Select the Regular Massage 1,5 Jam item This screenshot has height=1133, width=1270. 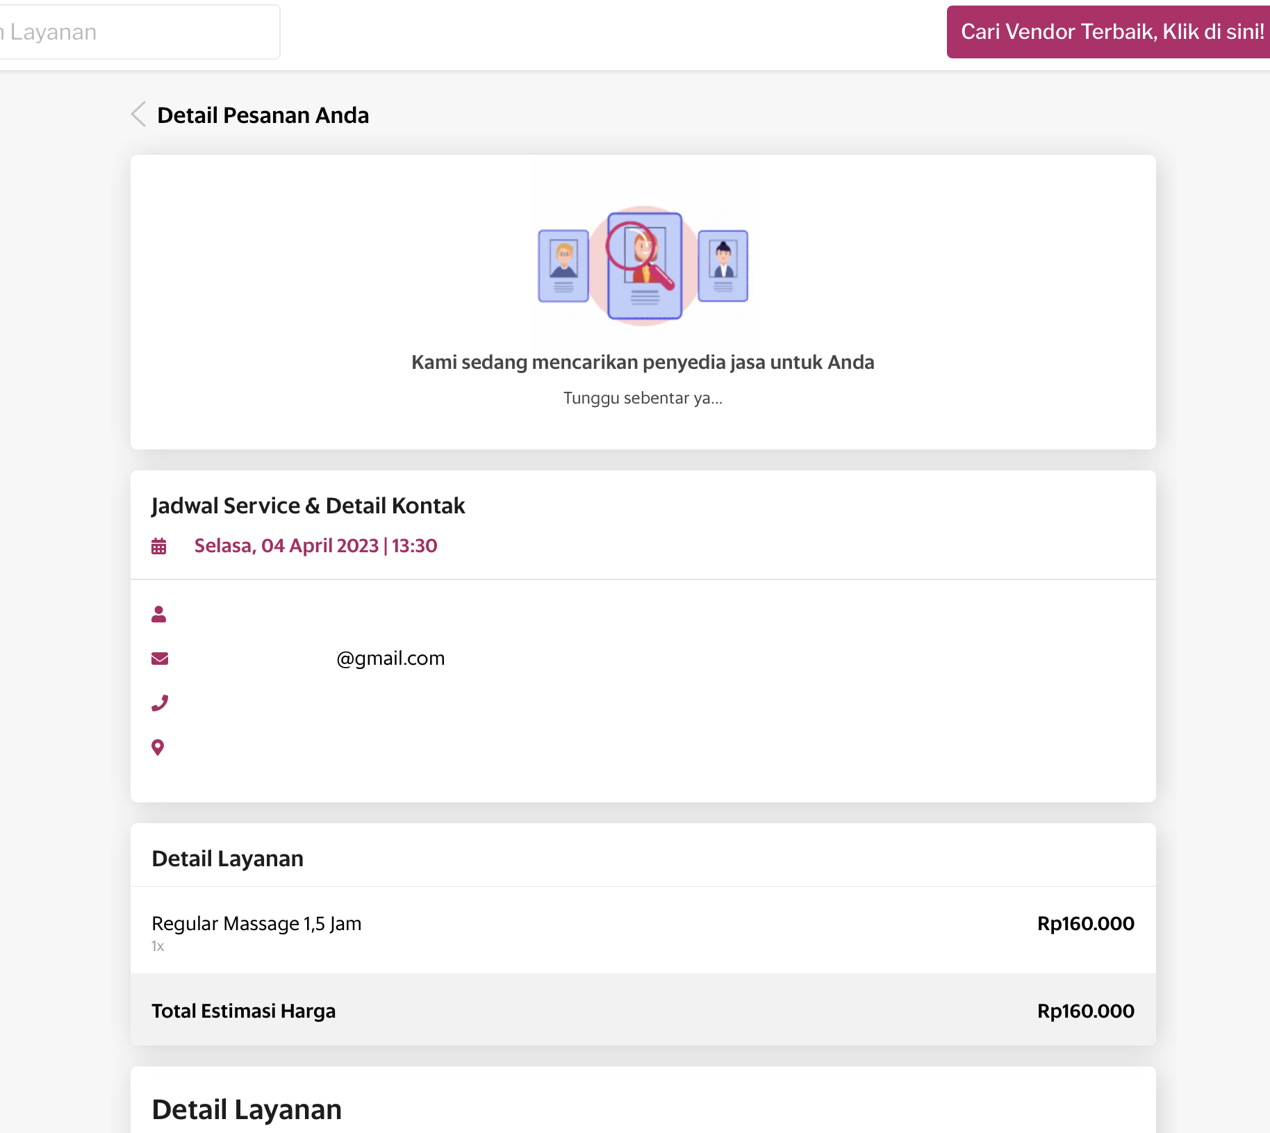pyautogui.click(x=256, y=924)
